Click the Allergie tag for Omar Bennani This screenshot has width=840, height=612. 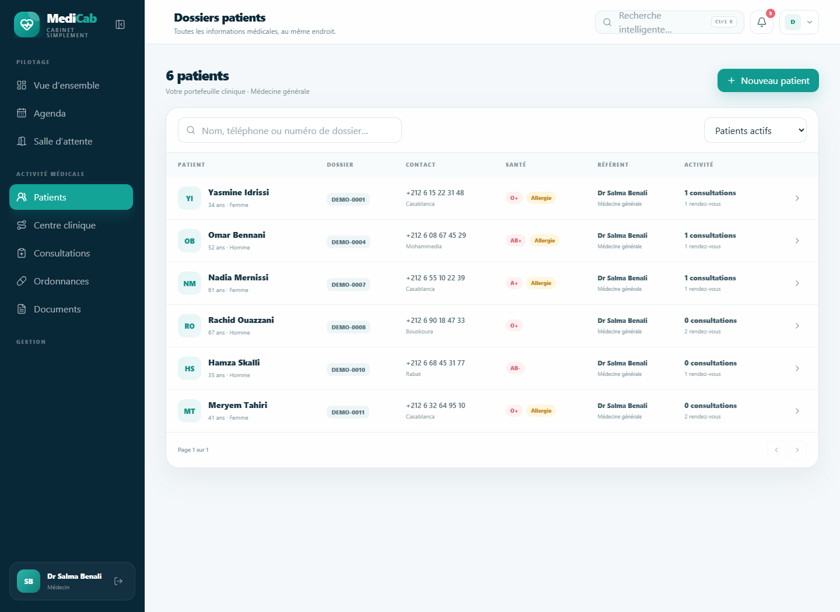point(545,241)
